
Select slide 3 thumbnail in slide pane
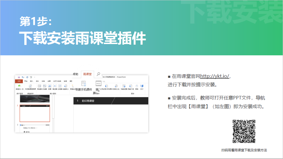tap(35, 128)
